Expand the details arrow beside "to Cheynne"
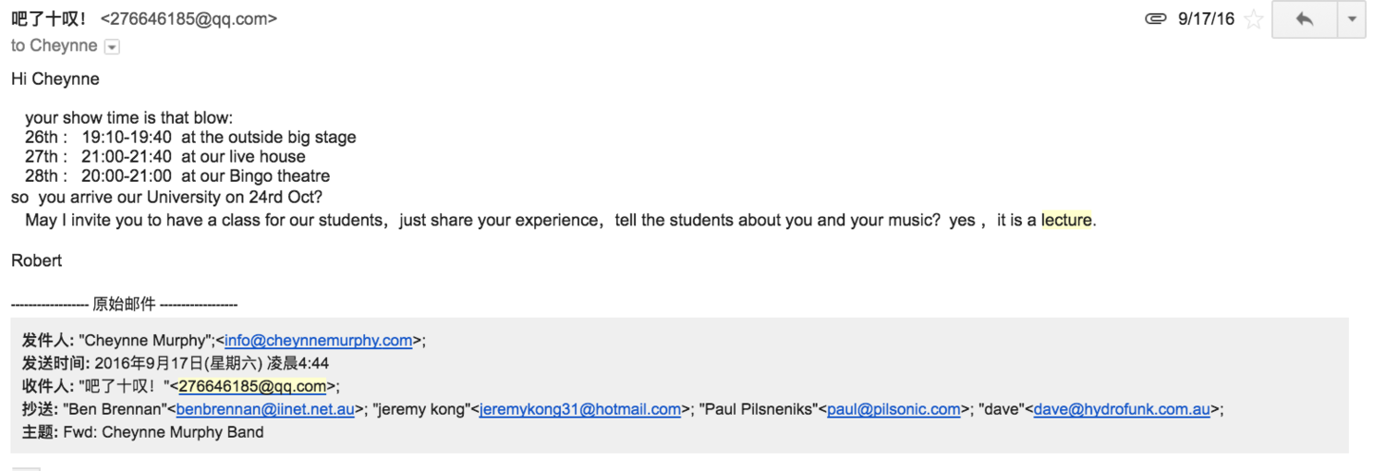 (113, 46)
